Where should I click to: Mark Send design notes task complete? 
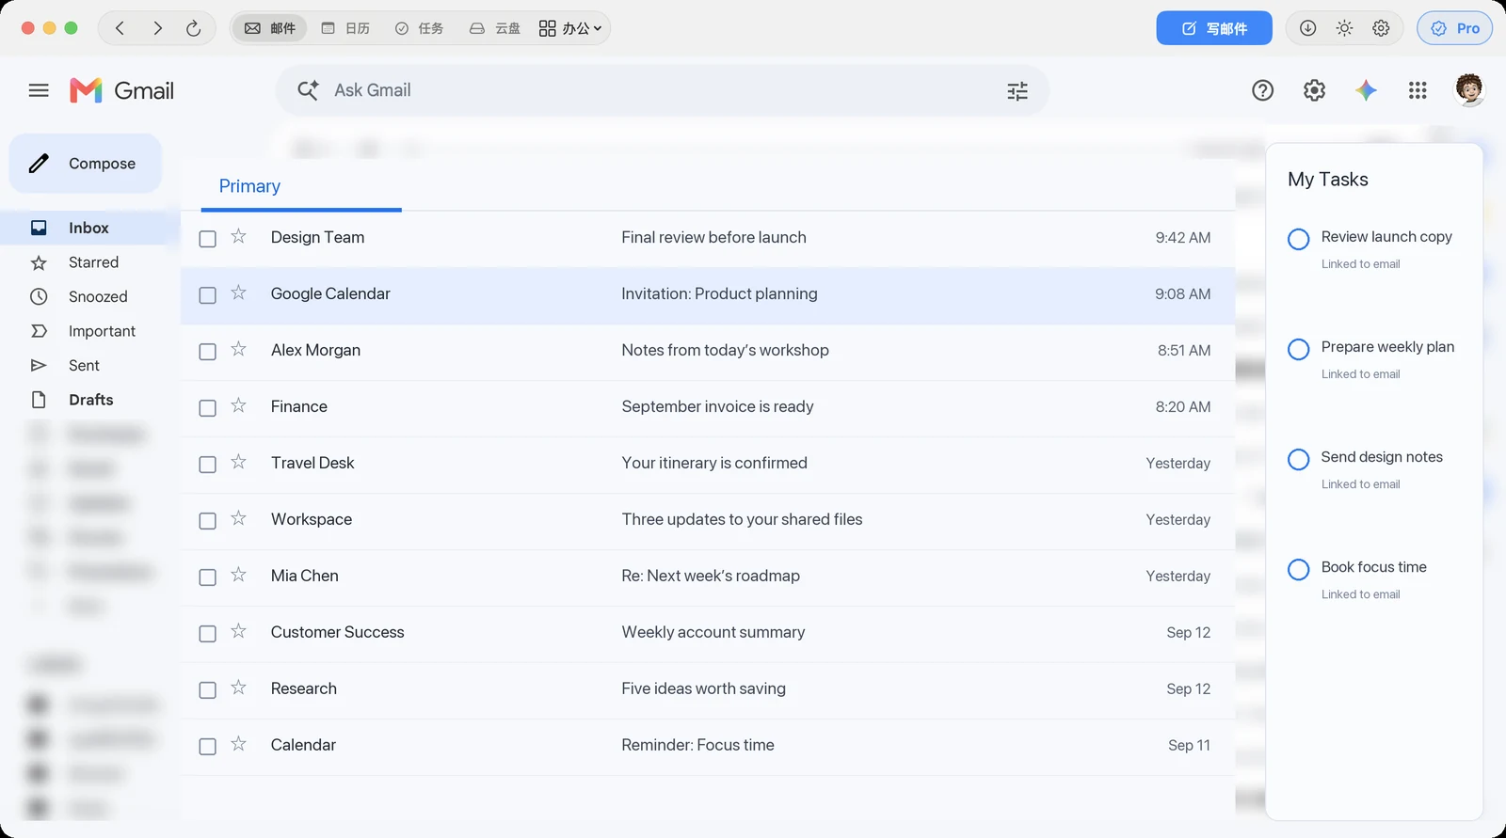[1298, 459]
